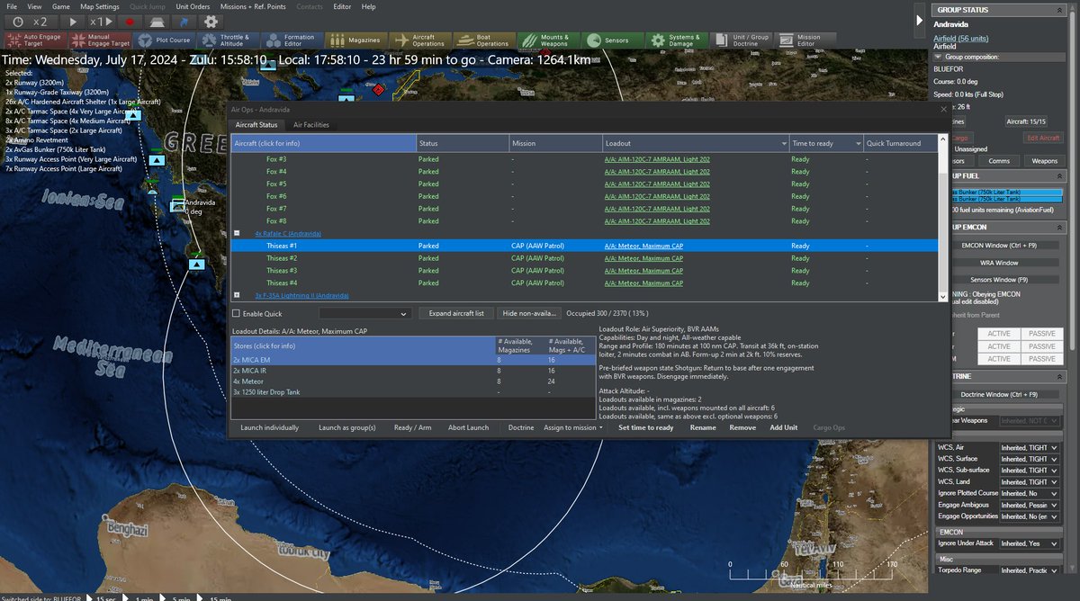Open the Plot Course tool
Image resolution: width=1080 pixels, height=601 pixels.
[163, 40]
